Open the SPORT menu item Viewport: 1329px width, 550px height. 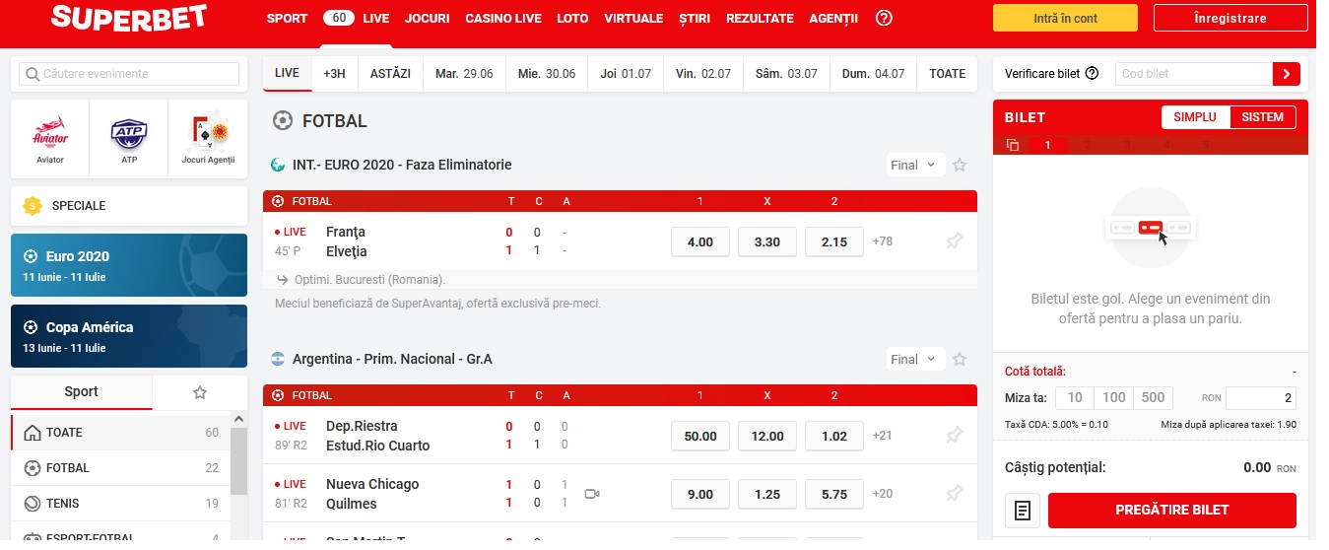(x=287, y=18)
